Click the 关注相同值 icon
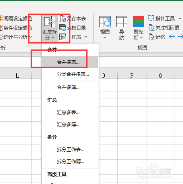This screenshot has height=184, width=183. (151, 28)
